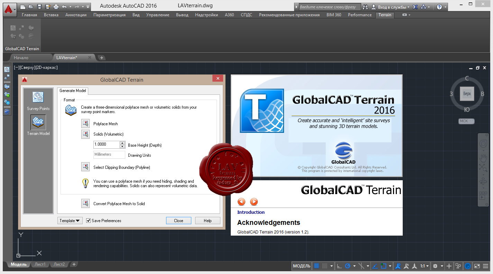Toggle ortho mode in status bar
493x274 pixels.
click(339, 266)
